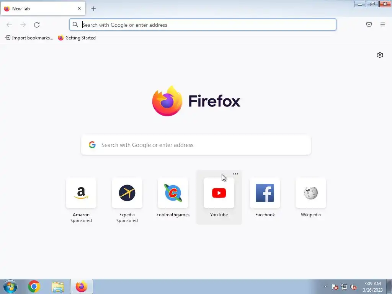Image resolution: width=392 pixels, height=294 pixels.
Task: Click the Wikipedia label under its tile
Action: [x=311, y=215]
